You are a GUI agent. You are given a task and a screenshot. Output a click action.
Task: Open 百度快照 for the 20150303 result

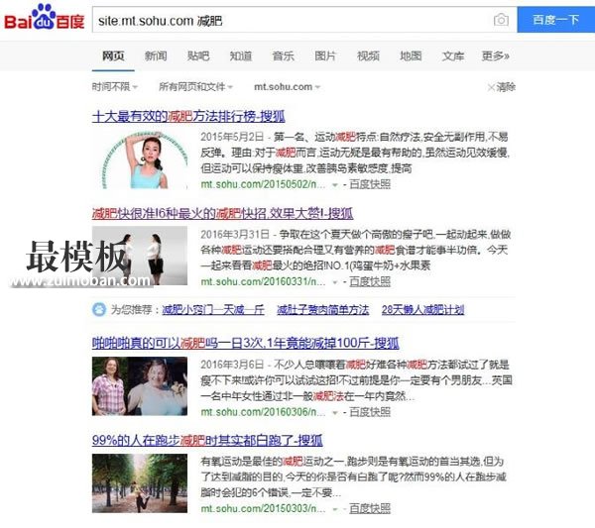370,508
